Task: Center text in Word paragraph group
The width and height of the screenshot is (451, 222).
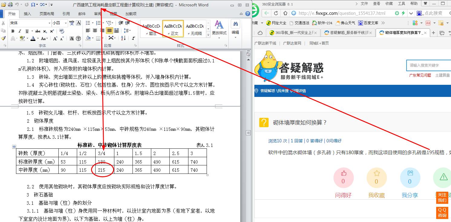Action: tap(95, 31)
